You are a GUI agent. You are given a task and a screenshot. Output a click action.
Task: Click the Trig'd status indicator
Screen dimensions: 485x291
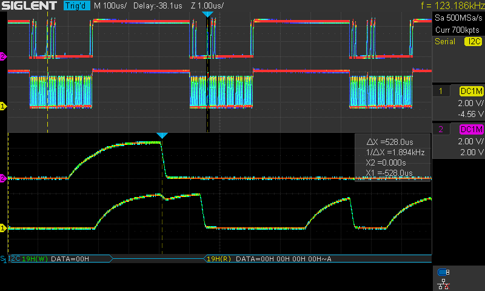point(77,5)
